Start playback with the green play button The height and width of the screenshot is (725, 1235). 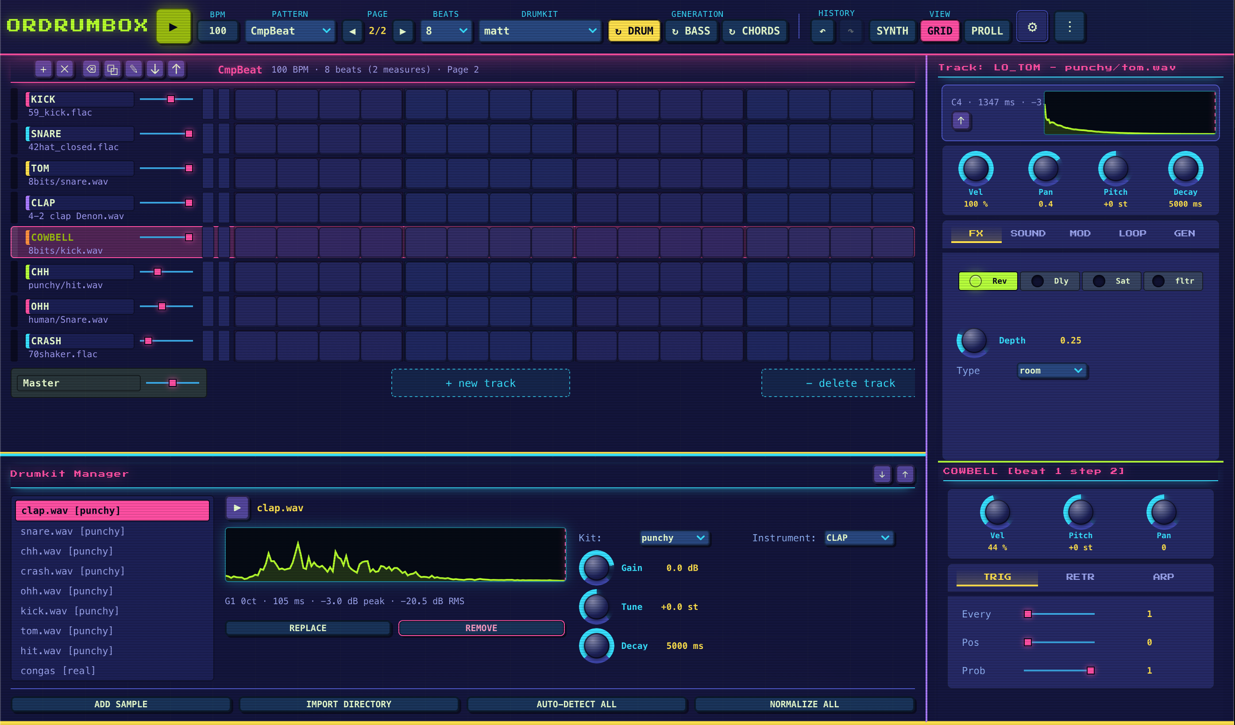173,27
